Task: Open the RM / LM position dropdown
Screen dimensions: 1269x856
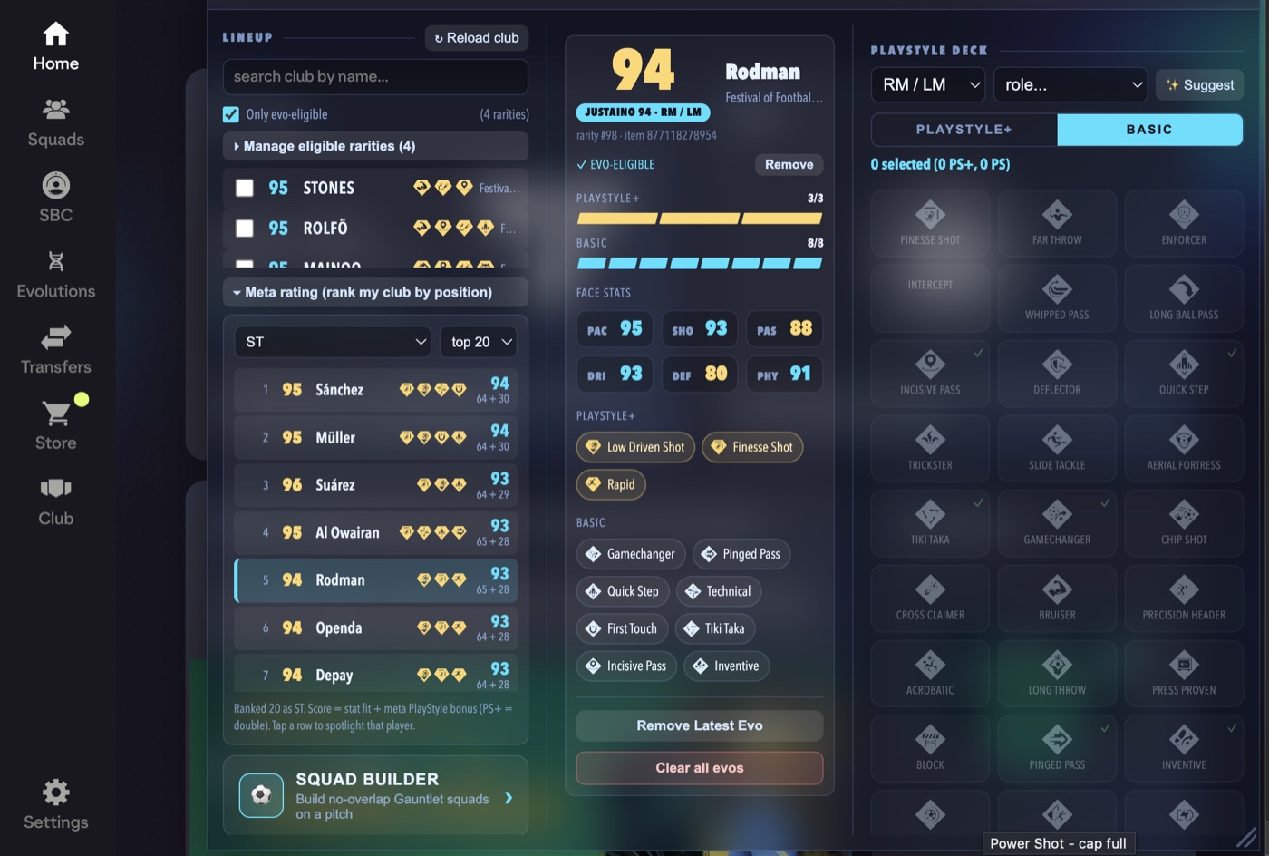Action: coord(928,84)
